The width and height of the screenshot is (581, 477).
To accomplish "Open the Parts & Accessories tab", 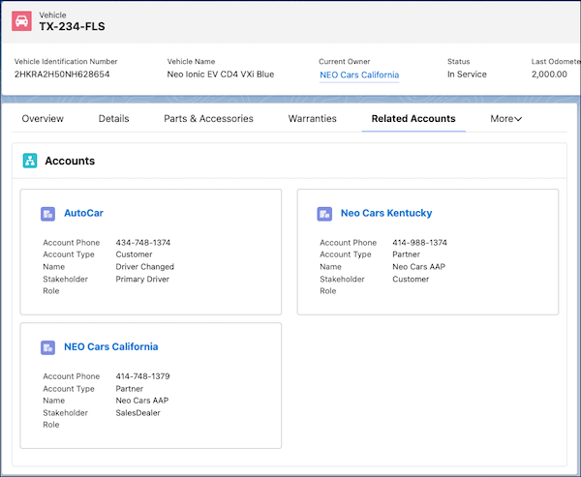I will [x=208, y=118].
